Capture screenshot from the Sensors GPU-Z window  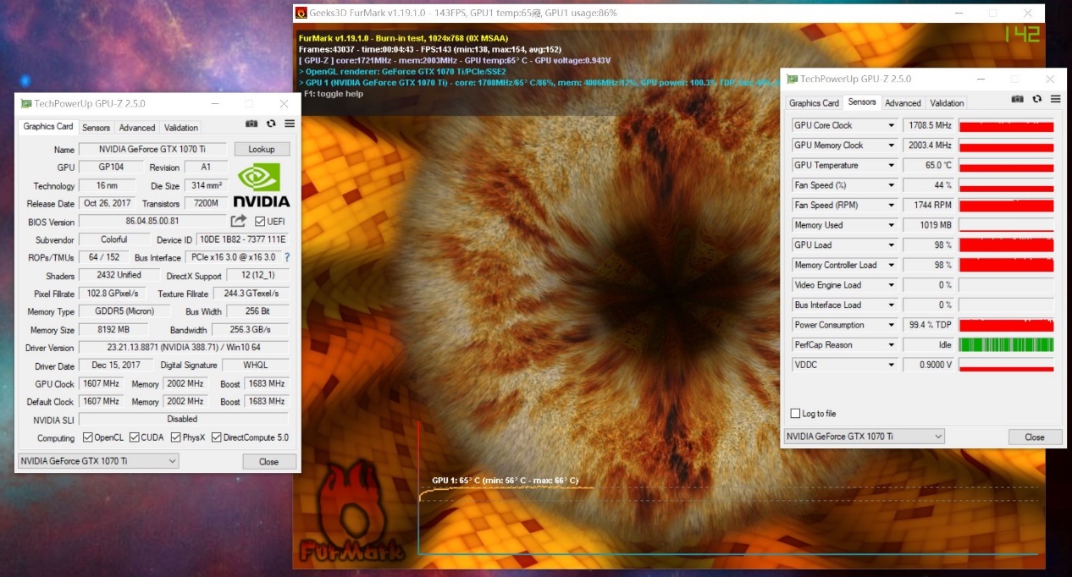pyautogui.click(x=1018, y=99)
